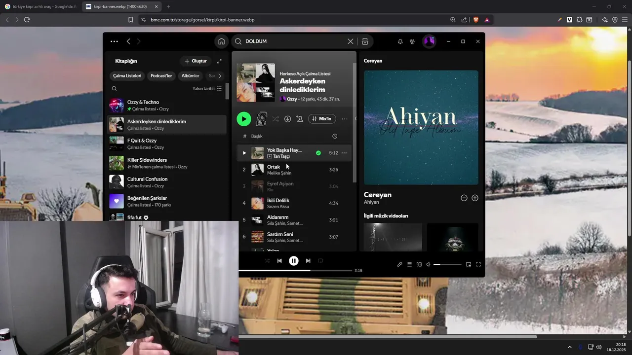Toggle repeat in the player bar
Screen dimensions: 632x355
click(x=320, y=261)
